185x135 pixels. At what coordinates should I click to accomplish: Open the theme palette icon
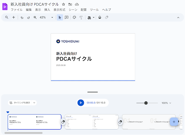coord(74,17)
